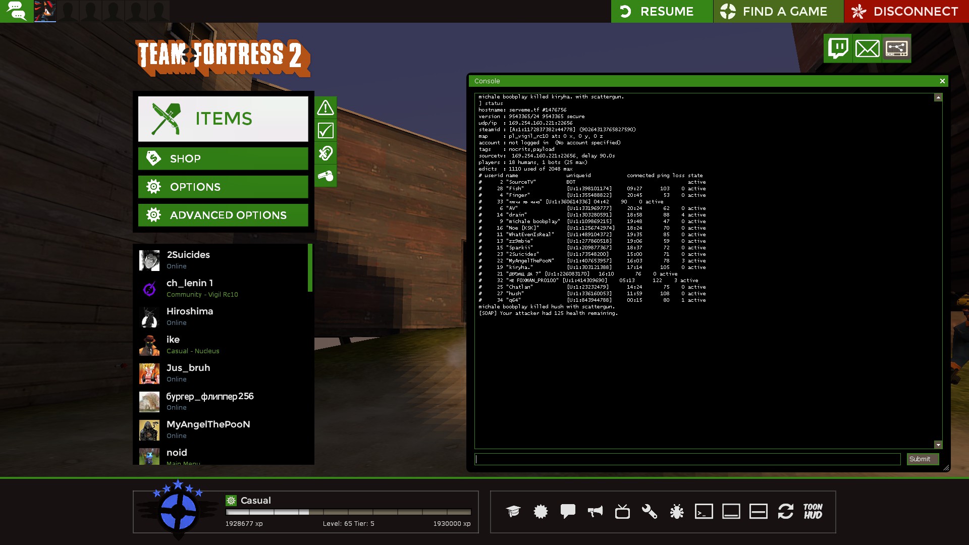Open the OPTIONS menu entry
Image resolution: width=969 pixels, height=545 pixels.
coord(223,187)
